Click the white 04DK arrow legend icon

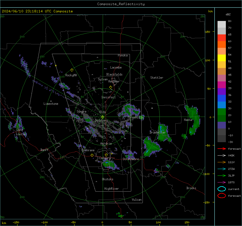(222, 155)
